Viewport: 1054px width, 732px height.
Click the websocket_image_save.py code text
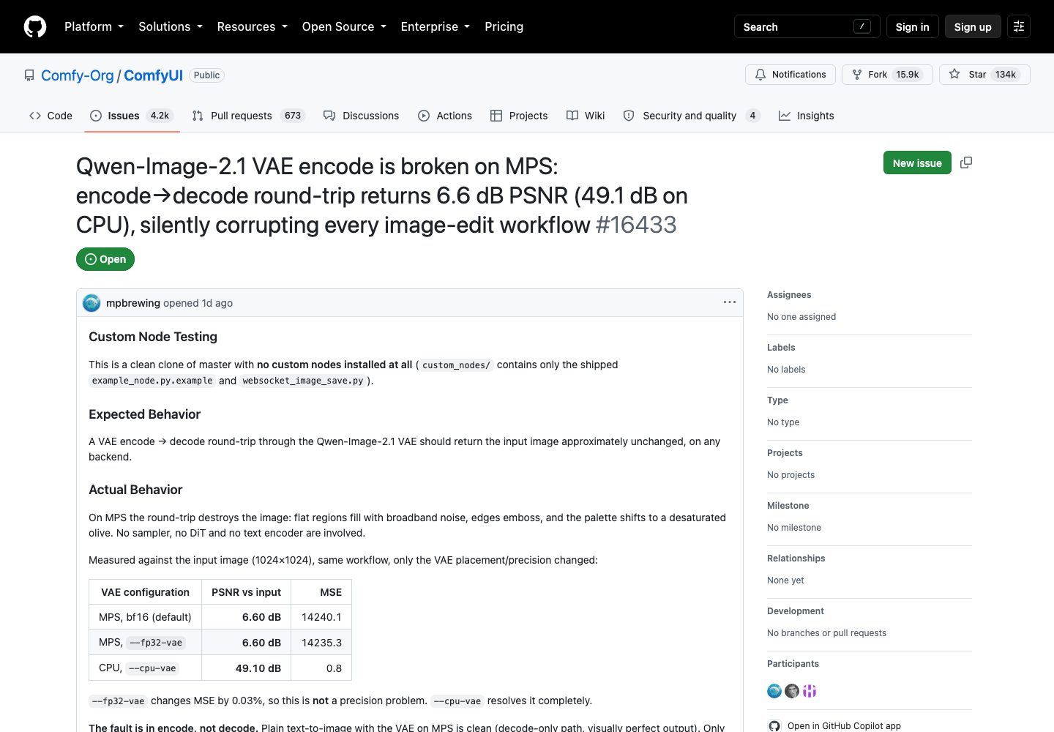[x=303, y=381]
